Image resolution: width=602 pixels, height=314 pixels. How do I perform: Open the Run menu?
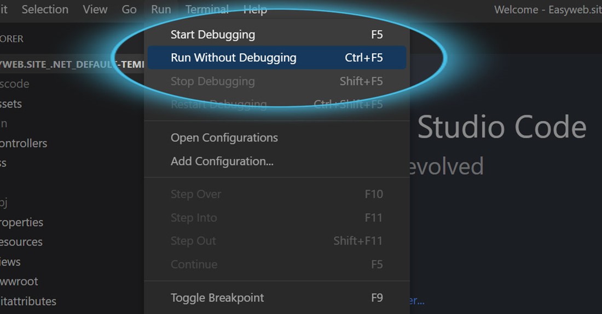coord(161,10)
